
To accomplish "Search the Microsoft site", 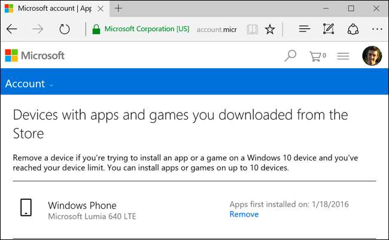I will click(290, 56).
